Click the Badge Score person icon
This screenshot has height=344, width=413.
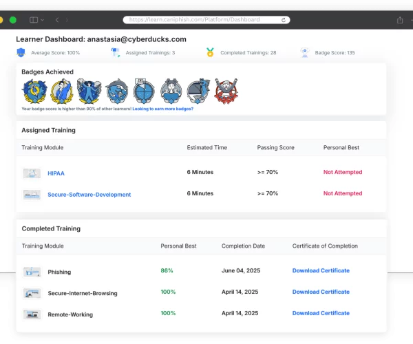point(305,52)
